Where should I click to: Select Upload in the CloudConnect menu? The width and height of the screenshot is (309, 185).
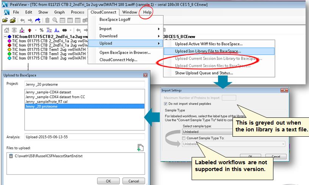126,43
